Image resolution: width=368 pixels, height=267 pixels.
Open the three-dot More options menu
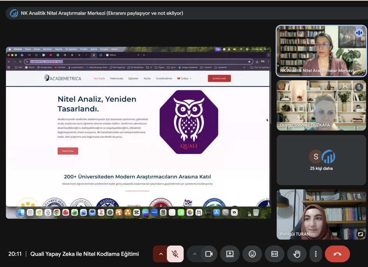tap(316, 254)
